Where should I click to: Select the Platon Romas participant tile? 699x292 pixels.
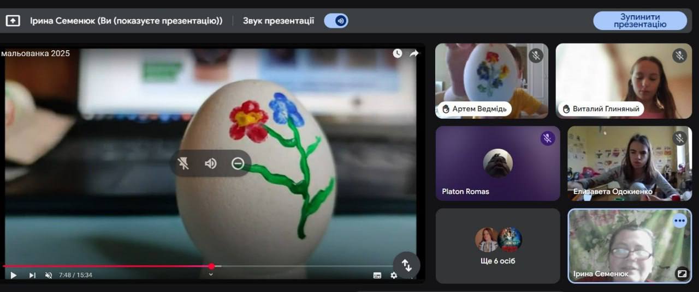[497, 163]
